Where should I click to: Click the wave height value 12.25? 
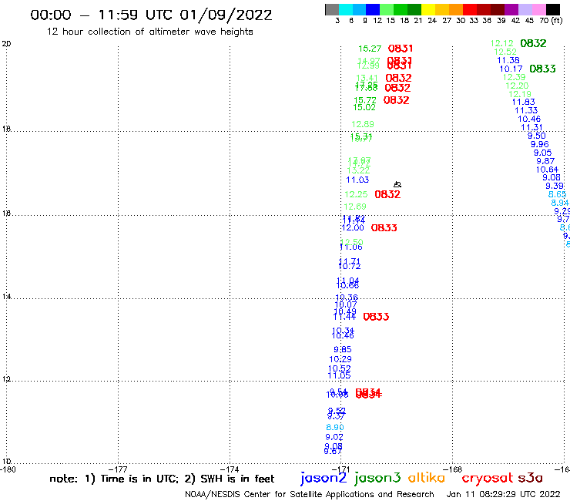[x=356, y=194]
